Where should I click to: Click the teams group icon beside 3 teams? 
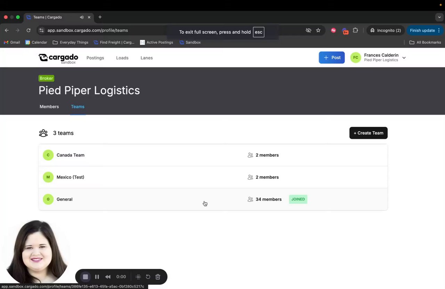(x=43, y=133)
